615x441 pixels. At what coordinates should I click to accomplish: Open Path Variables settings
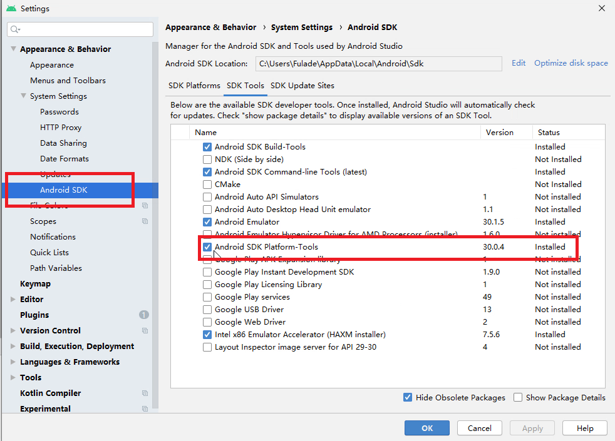tap(56, 268)
